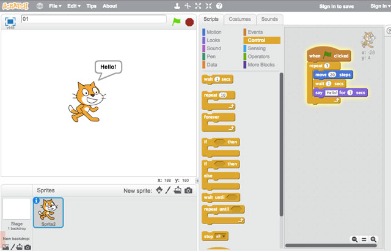Select the Pen block category

(209, 56)
